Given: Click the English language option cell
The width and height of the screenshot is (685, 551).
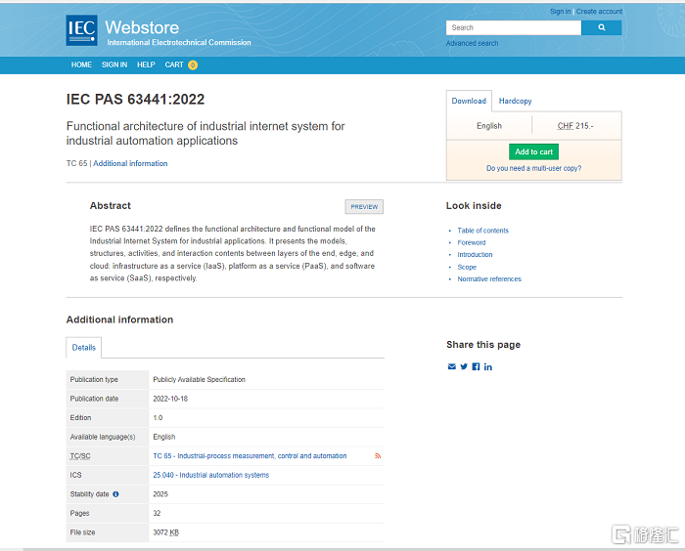Looking at the screenshot, I should tap(489, 126).
